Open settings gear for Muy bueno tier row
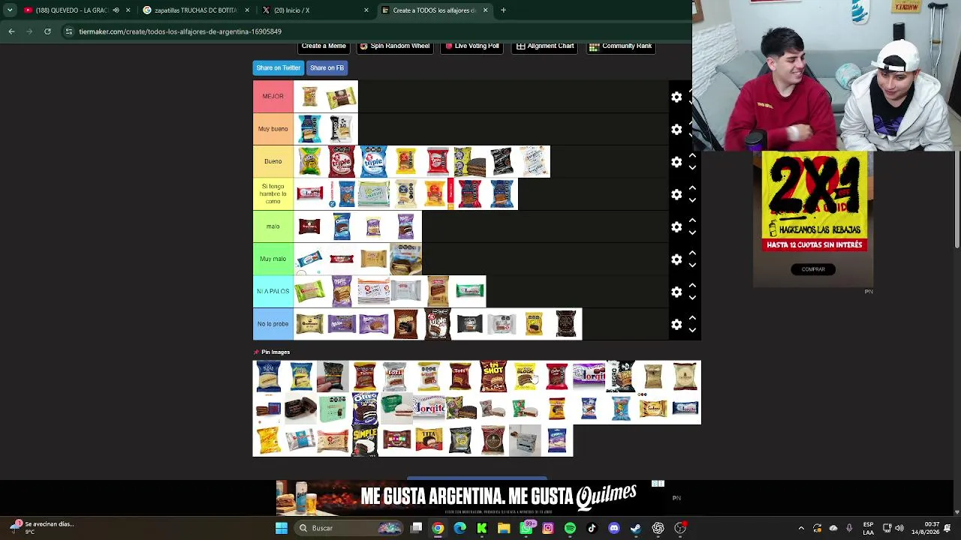The width and height of the screenshot is (961, 540). pyautogui.click(x=676, y=130)
